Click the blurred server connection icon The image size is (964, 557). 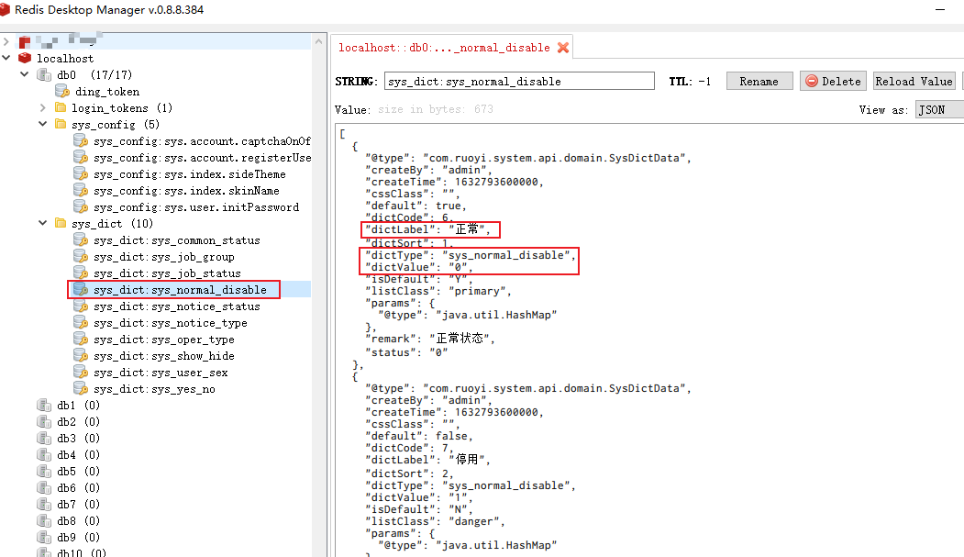pos(25,42)
